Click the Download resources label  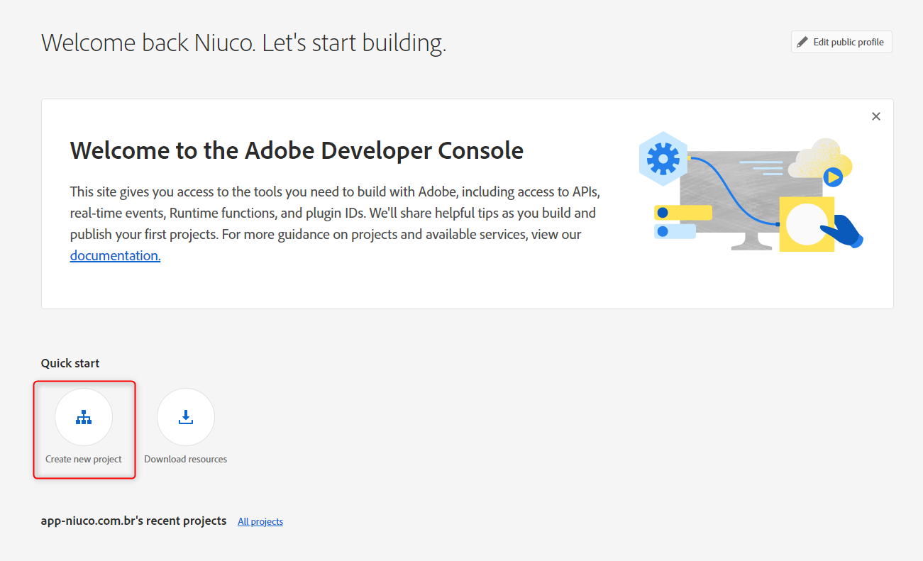(186, 459)
